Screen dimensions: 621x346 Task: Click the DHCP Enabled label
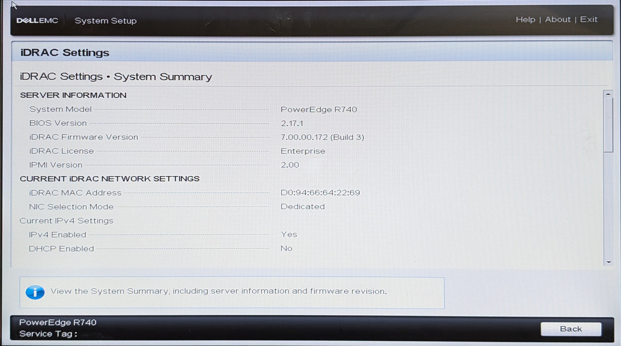tap(61, 249)
